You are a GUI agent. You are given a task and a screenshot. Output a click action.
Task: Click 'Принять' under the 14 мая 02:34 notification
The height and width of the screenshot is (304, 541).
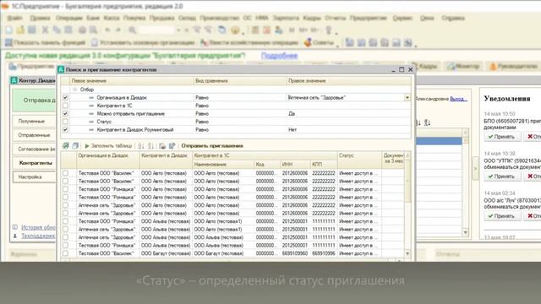coord(502,216)
